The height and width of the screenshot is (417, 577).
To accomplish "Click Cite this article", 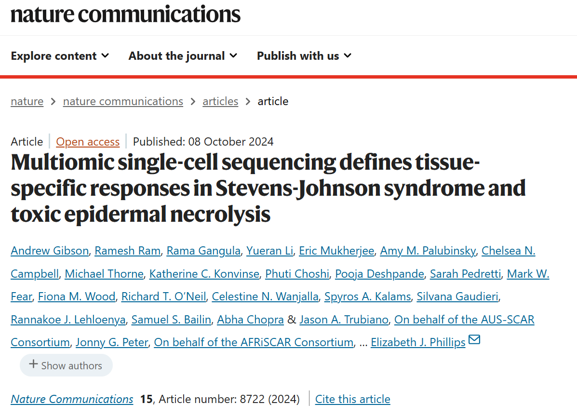I will 352,399.
